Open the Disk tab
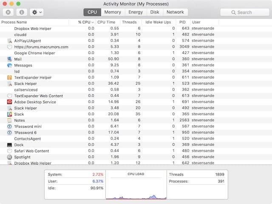 point(155,12)
